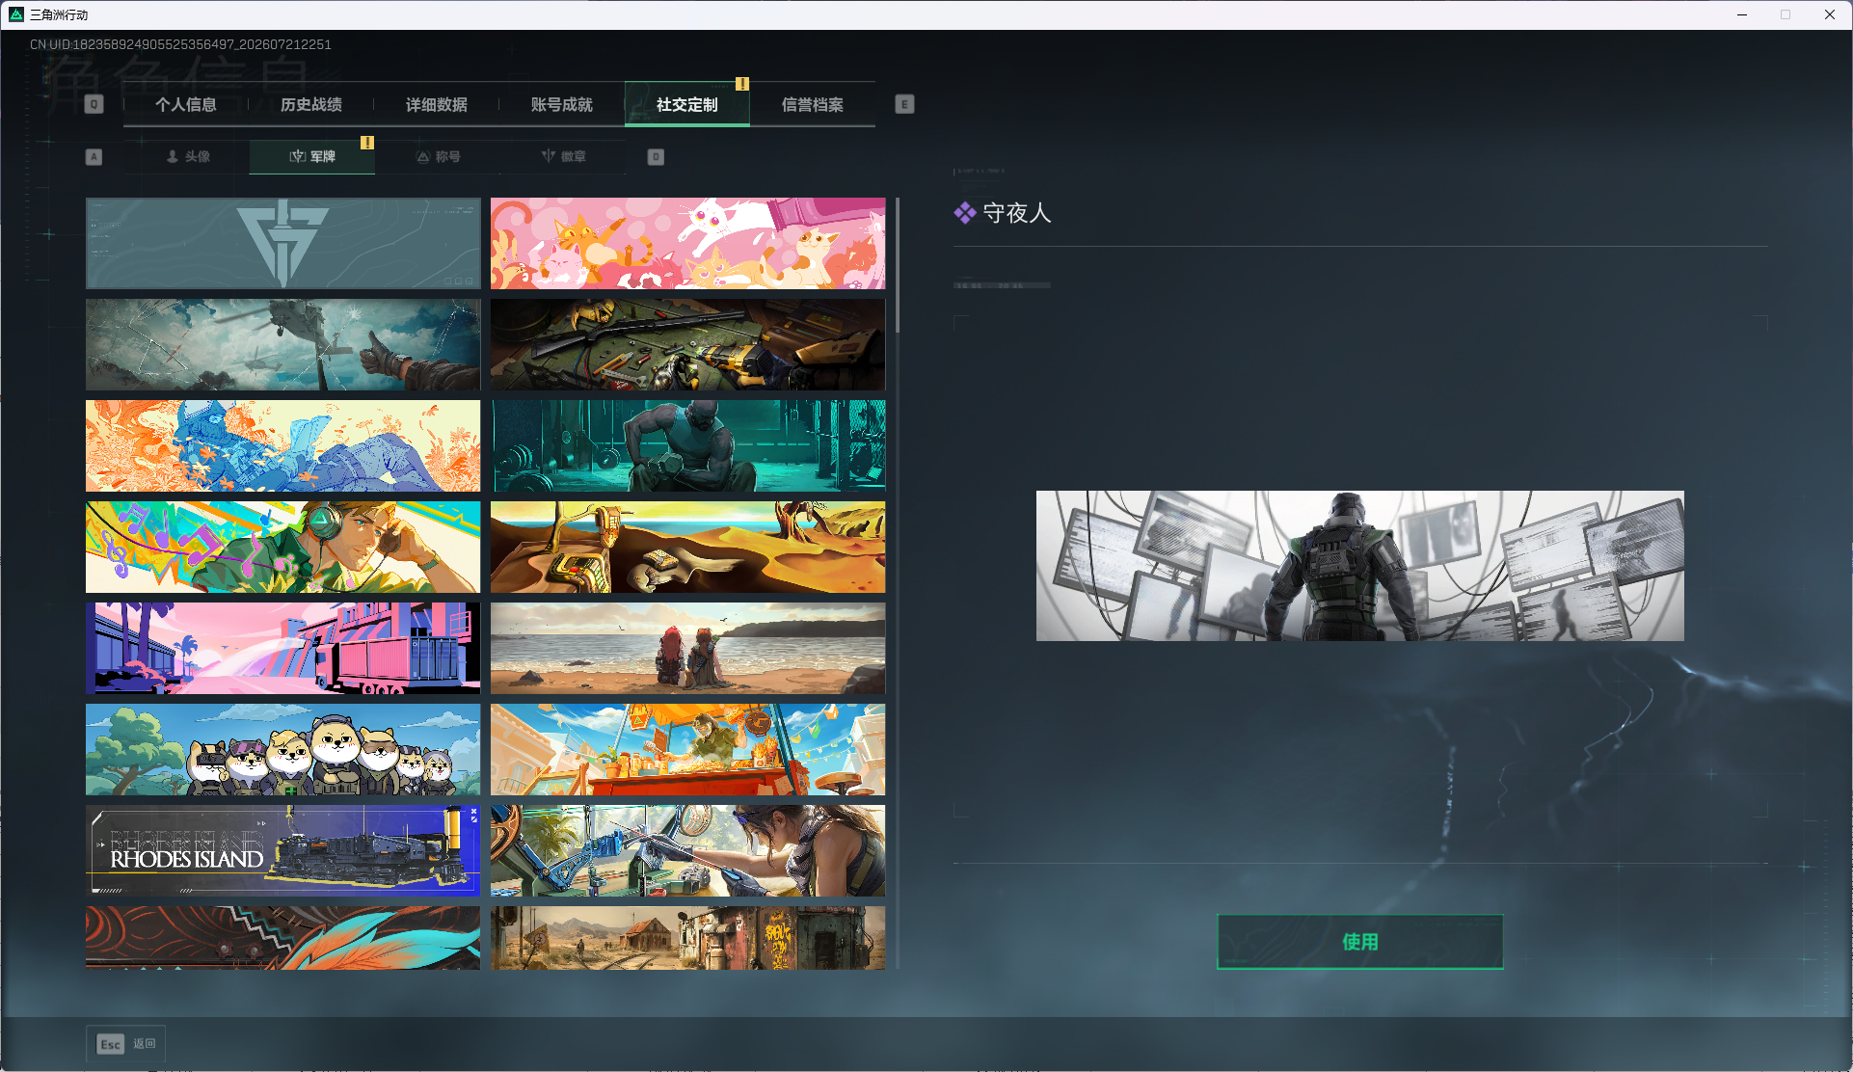Open the 详细数据 tab
1853x1072 pixels.
coord(437,104)
